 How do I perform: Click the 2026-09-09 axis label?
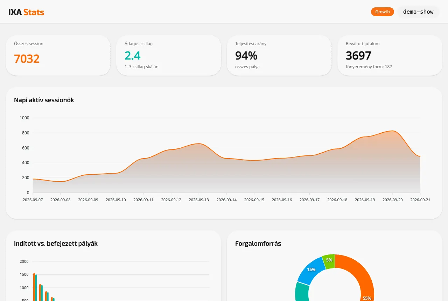88,200
